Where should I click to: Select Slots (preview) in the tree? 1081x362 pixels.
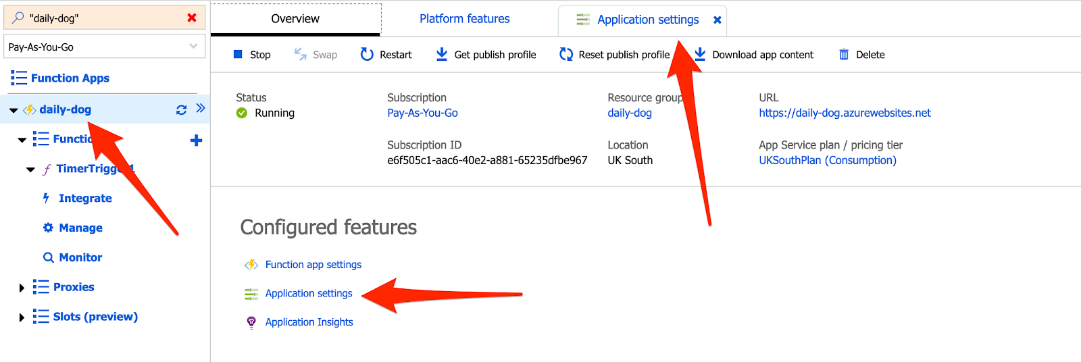tap(95, 317)
